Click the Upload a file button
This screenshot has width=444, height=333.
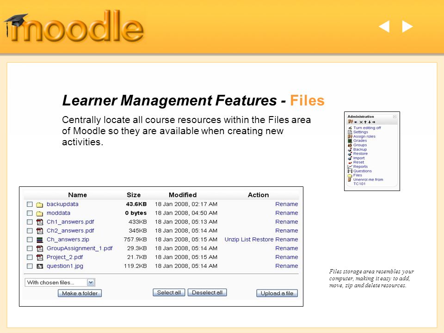277,293
